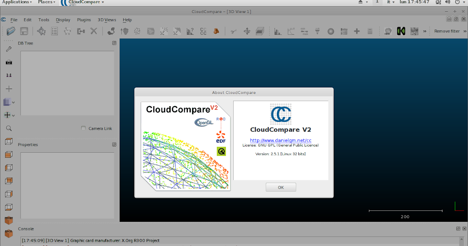
Task: Click the gray sphere icon in toolbar
Action: 331,32
